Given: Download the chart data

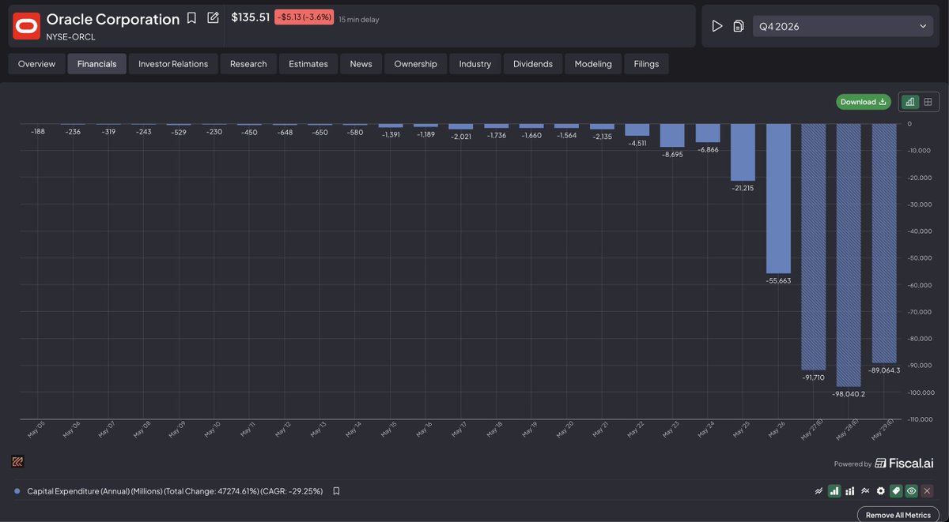Looking at the screenshot, I should pyautogui.click(x=864, y=102).
